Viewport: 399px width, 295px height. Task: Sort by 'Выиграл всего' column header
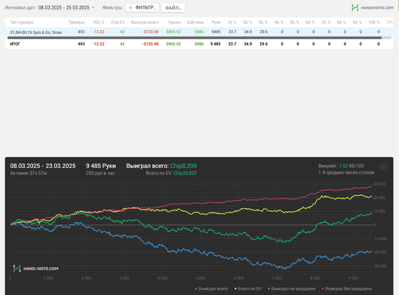point(144,22)
